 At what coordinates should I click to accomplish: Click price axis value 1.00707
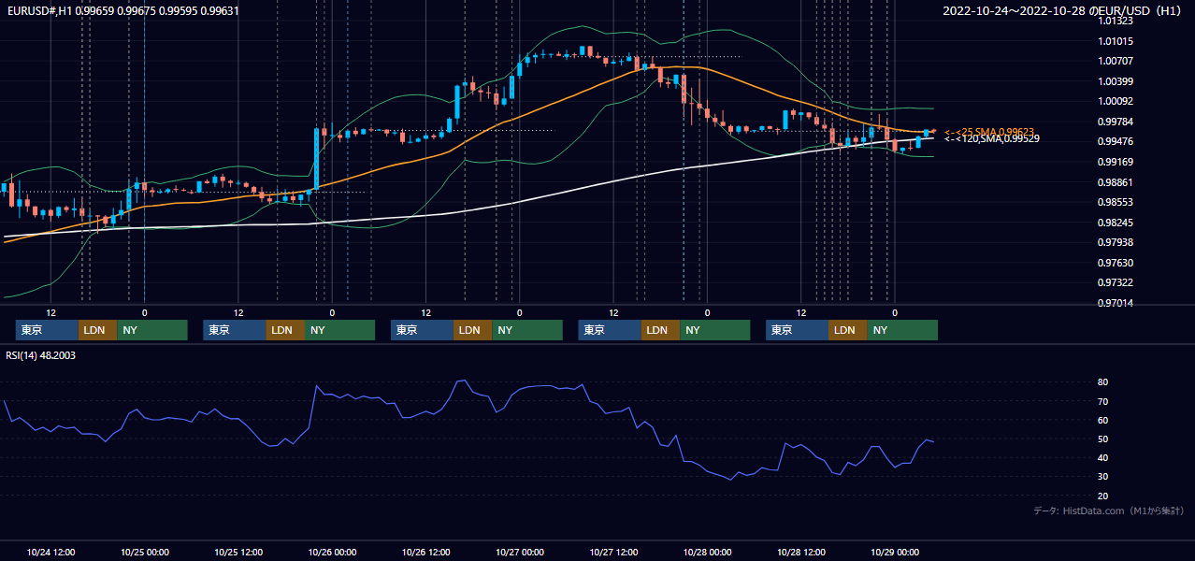[x=1115, y=62]
